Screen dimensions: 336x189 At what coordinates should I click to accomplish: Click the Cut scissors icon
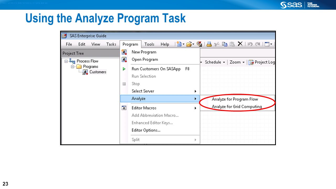click(x=217, y=44)
